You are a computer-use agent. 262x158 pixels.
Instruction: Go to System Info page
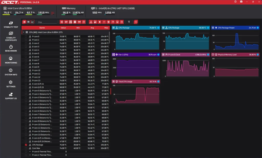point(11,72)
